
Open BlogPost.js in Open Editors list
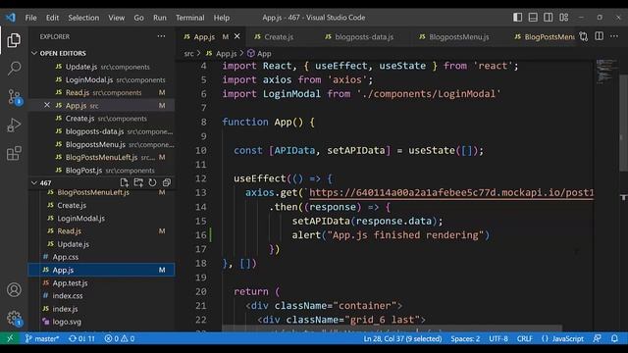coord(102,170)
